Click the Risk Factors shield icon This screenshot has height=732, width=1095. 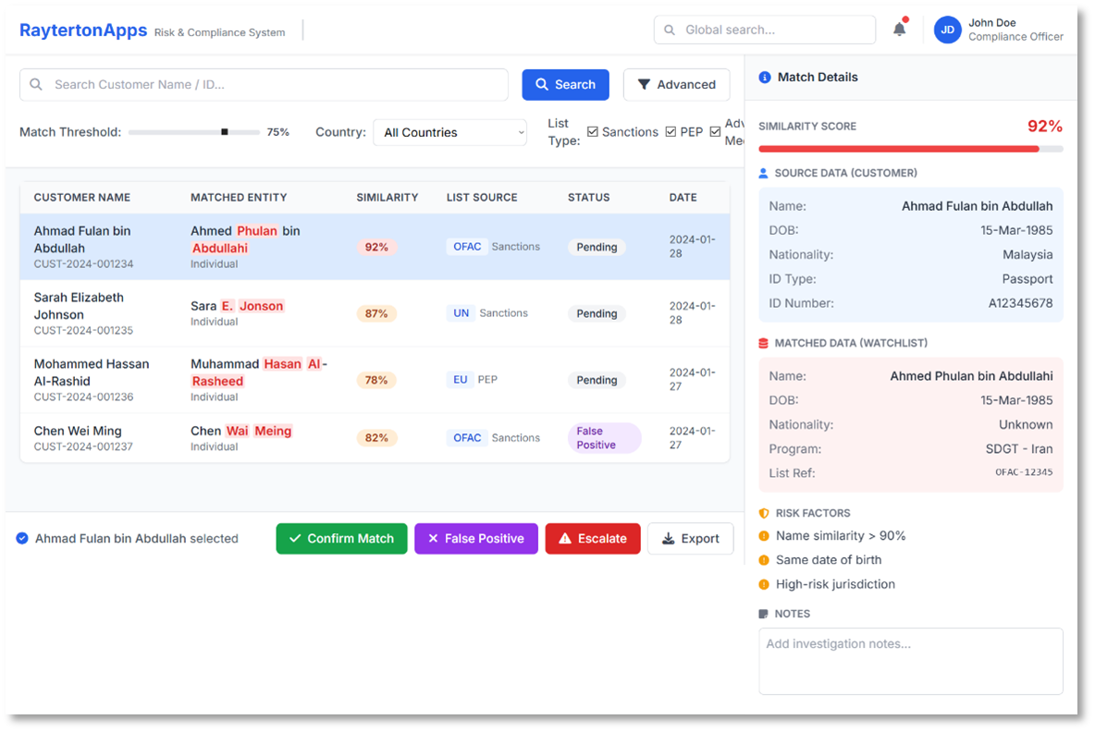[764, 513]
